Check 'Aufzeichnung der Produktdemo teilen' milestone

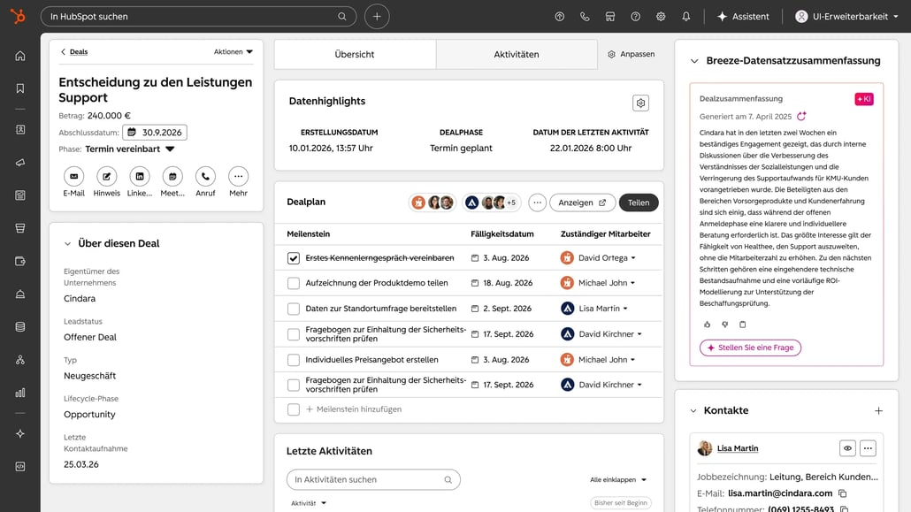pos(294,283)
